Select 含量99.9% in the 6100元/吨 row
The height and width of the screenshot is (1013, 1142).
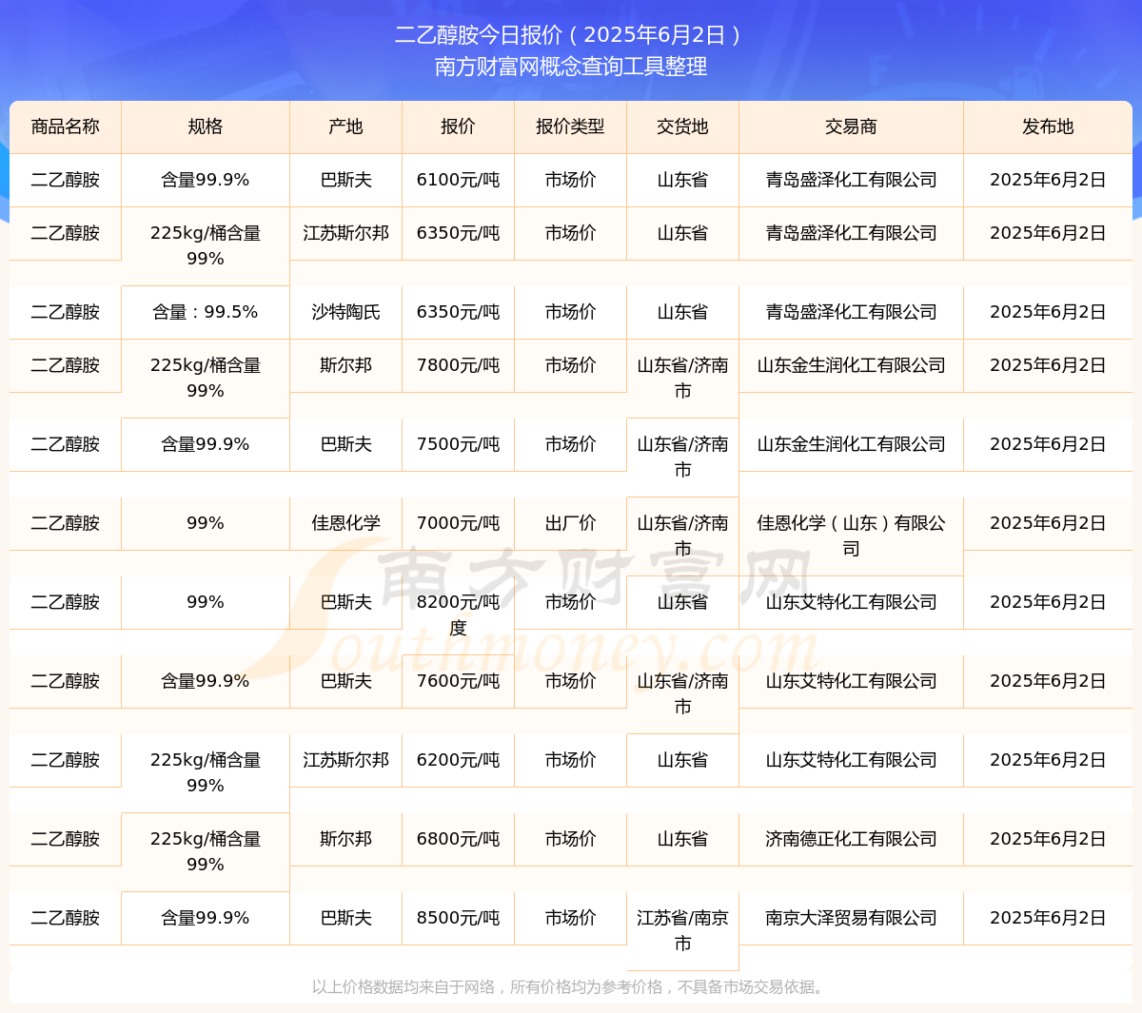(206, 180)
